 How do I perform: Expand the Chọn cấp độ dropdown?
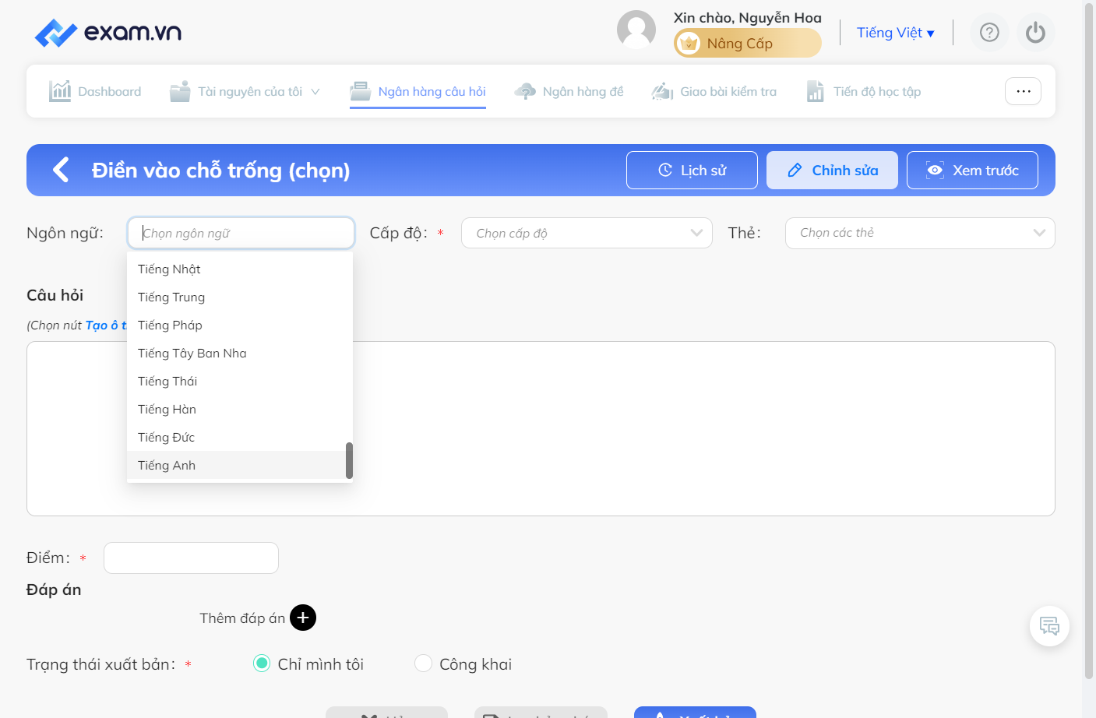coord(587,233)
